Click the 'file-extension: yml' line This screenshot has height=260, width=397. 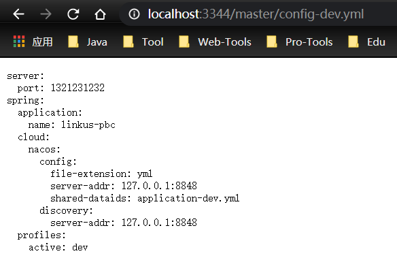click(x=101, y=174)
